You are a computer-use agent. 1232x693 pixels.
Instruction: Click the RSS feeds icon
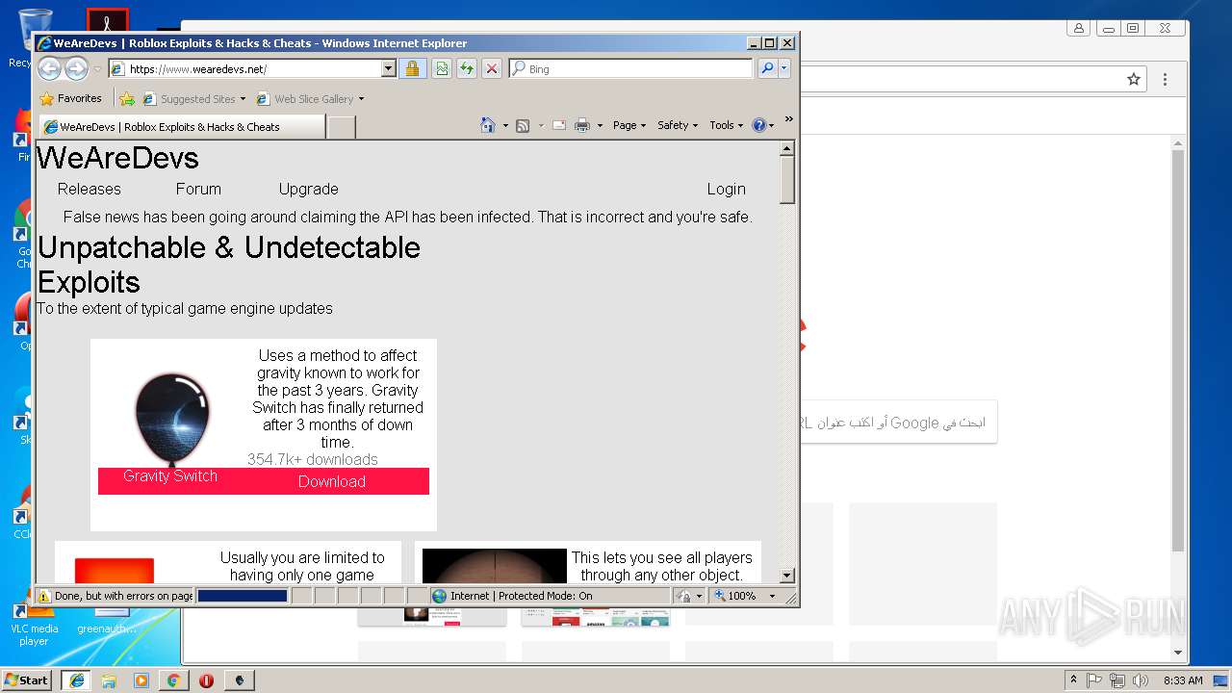[x=523, y=125]
